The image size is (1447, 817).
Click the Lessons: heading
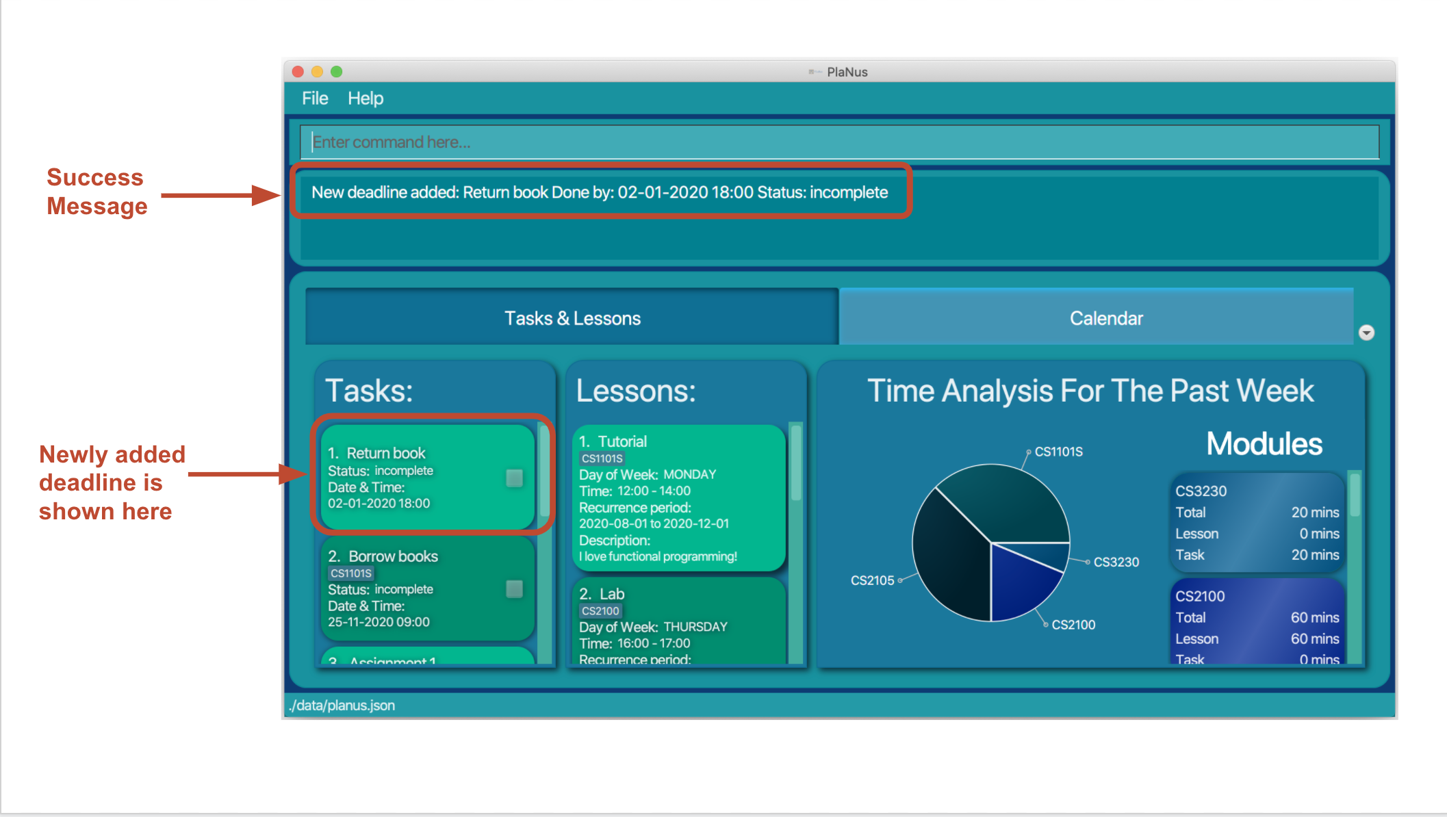point(636,391)
